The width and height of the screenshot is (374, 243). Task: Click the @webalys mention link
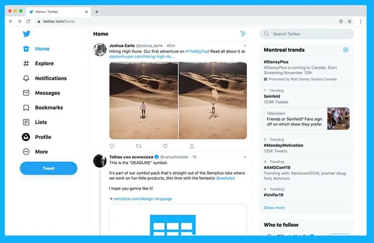click(x=226, y=178)
